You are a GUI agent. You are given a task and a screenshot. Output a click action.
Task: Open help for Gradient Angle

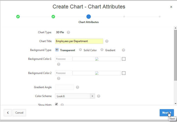click(77, 87)
